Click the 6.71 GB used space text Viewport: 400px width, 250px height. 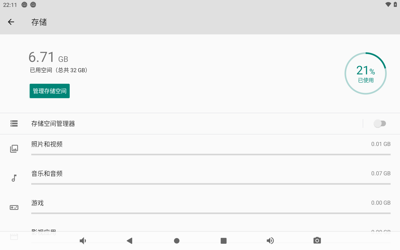(x=48, y=57)
